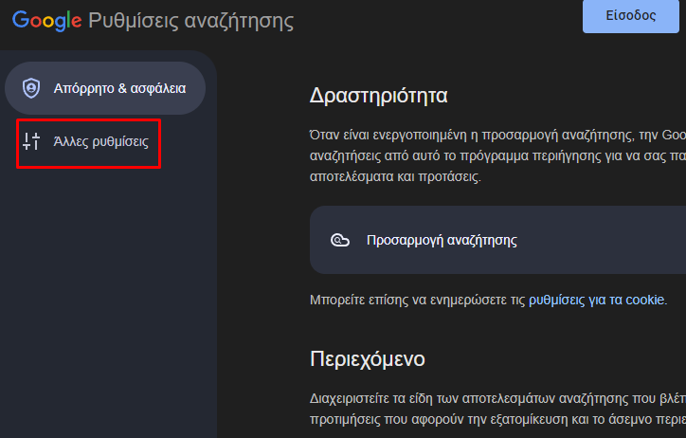Click the sliders icon beside Άλλες ρυθμίσεις
This screenshot has width=686, height=438.
[x=31, y=141]
